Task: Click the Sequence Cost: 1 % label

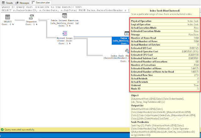Action: click(31, 25)
